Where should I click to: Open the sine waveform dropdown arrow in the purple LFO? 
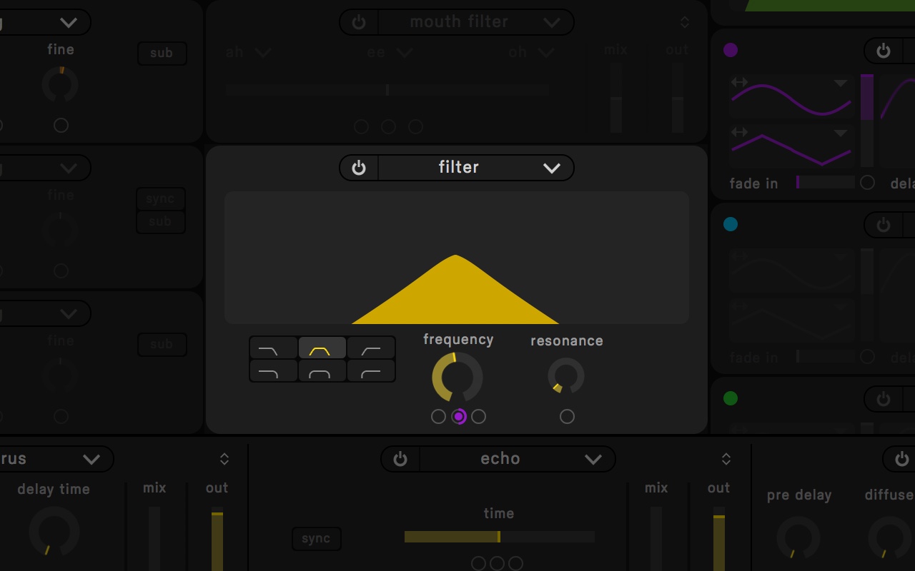[841, 84]
